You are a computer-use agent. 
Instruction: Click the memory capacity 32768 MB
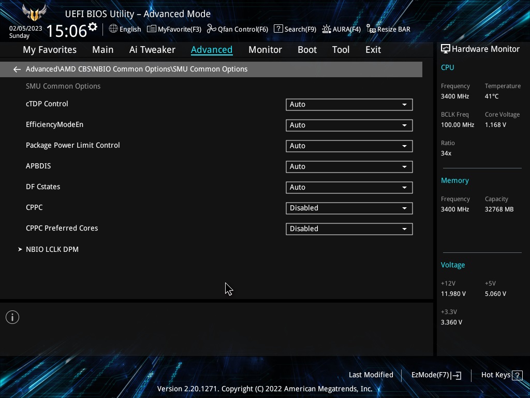(499, 209)
